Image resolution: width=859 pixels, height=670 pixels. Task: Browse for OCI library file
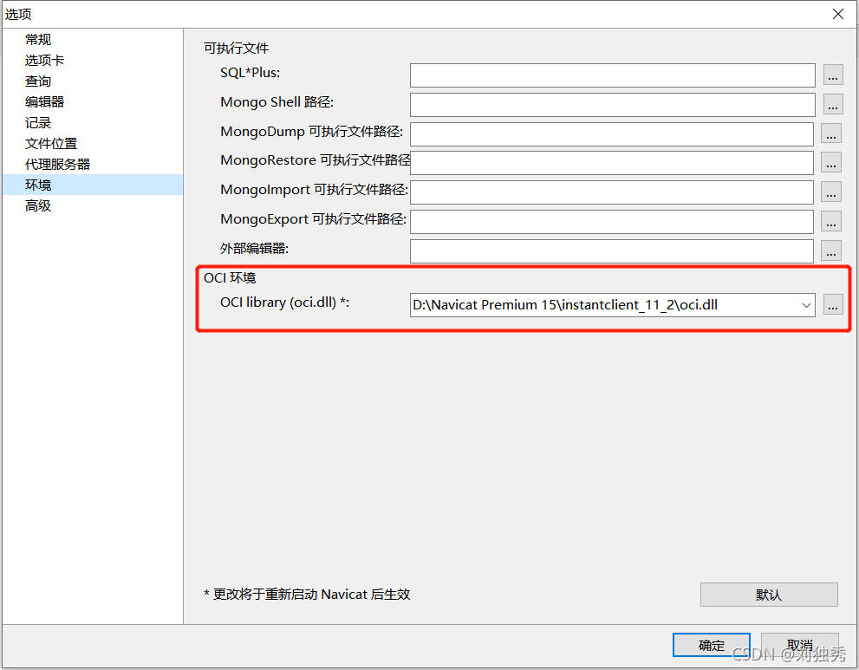831,304
